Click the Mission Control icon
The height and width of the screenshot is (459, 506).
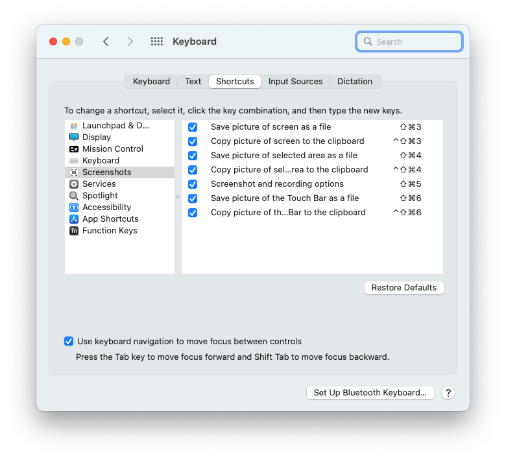[74, 149]
